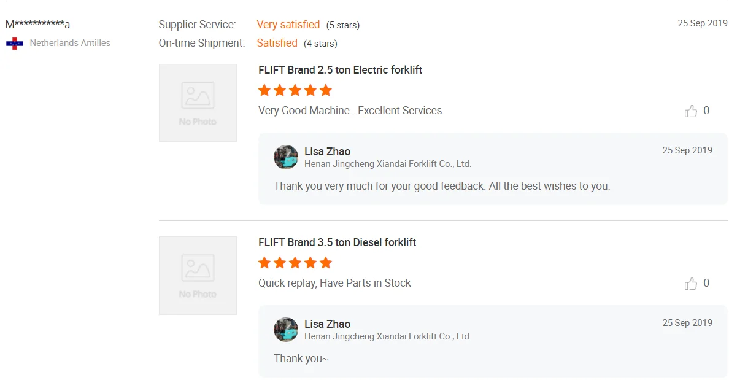729x380 pixels.
Task: Open FLIFT Brand 3.5 ton Diesel forklift
Action: 337,242
